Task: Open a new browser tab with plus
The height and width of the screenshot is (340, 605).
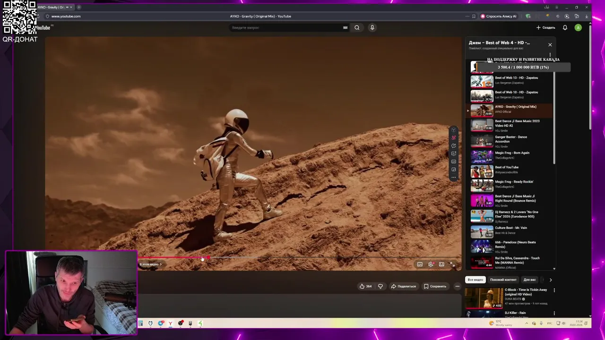Action: tap(79, 7)
